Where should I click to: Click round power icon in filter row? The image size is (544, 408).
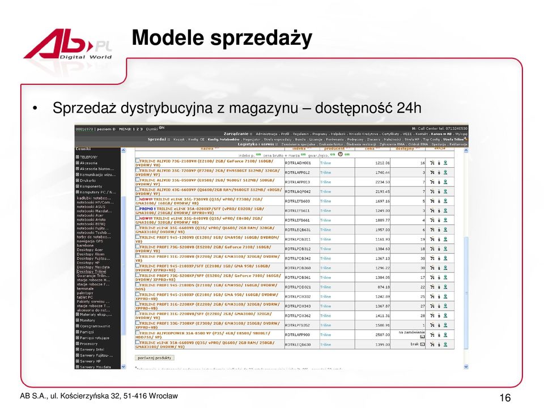341,154
